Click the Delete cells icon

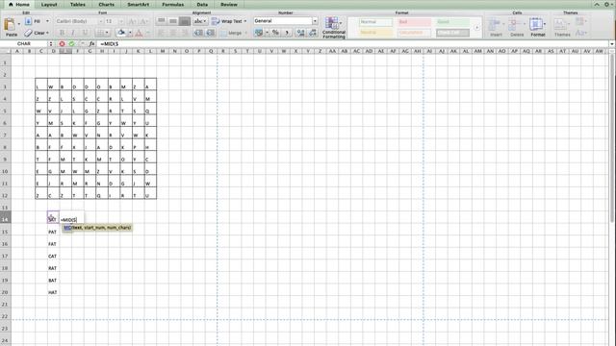516,24
